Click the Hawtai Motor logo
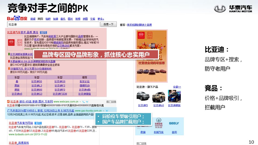The width and height of the screenshot is (258, 145). click(x=233, y=9)
